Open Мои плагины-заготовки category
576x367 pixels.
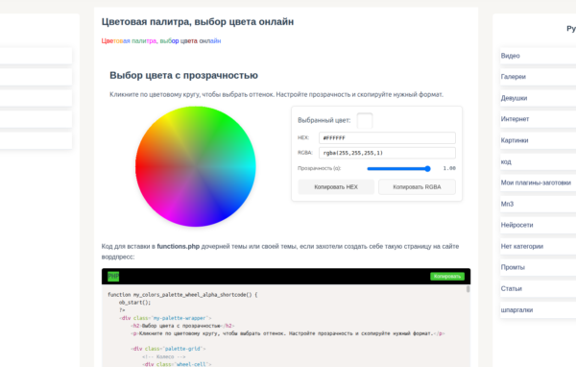click(536, 183)
